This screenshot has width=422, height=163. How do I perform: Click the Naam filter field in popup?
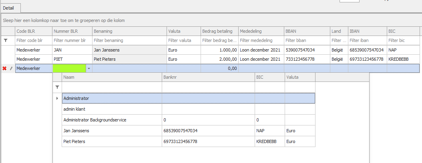point(112,87)
